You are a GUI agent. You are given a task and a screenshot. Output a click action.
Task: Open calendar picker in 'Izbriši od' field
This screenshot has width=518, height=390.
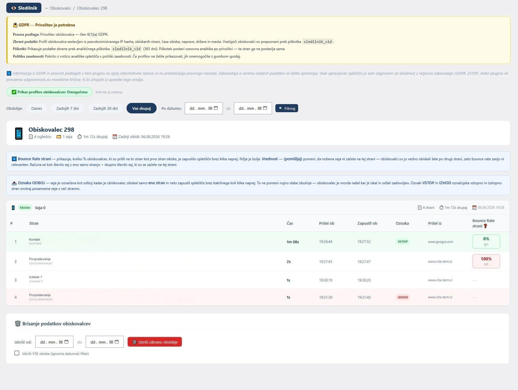pos(66,342)
